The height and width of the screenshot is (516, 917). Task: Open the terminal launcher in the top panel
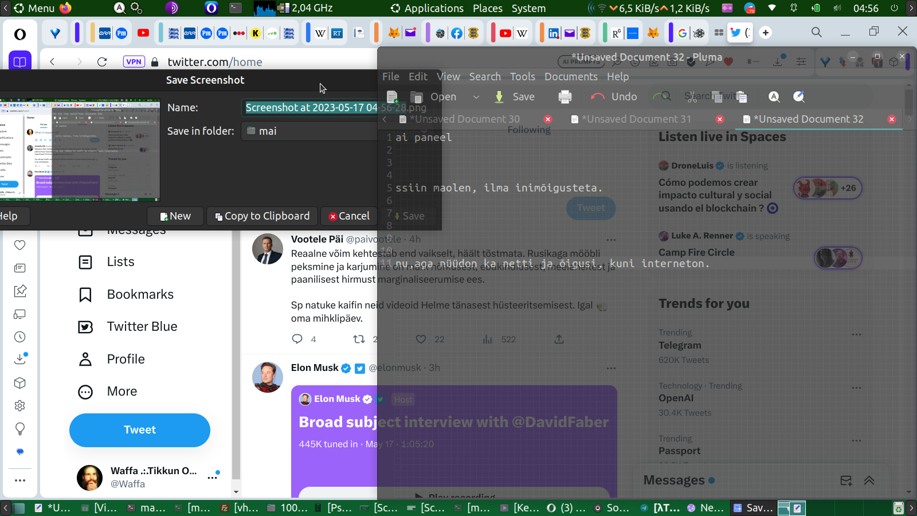pyautogui.click(x=236, y=8)
